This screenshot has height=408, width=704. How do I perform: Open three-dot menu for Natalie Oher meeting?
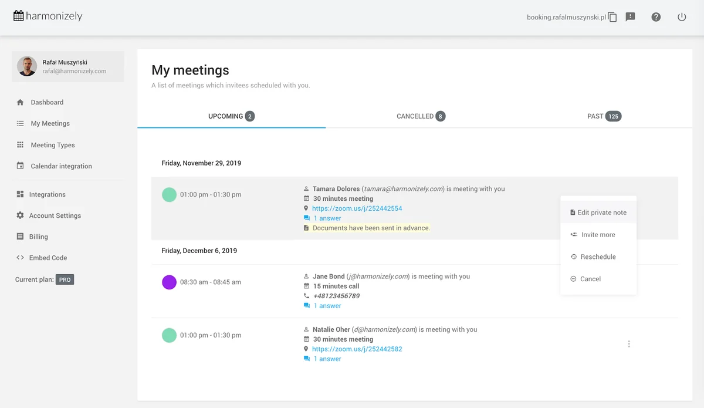[629, 344]
